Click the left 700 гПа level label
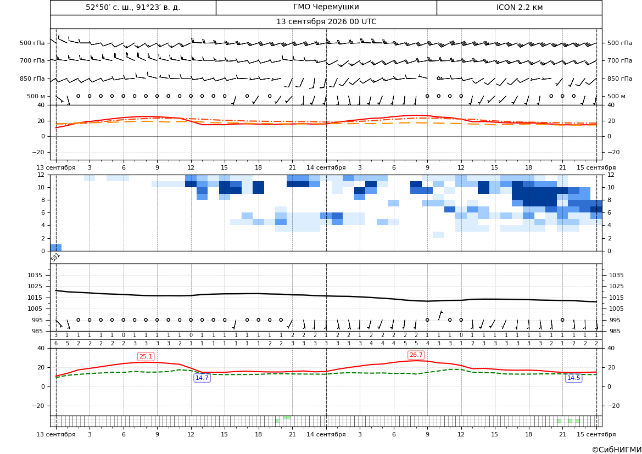 (x=32, y=60)
